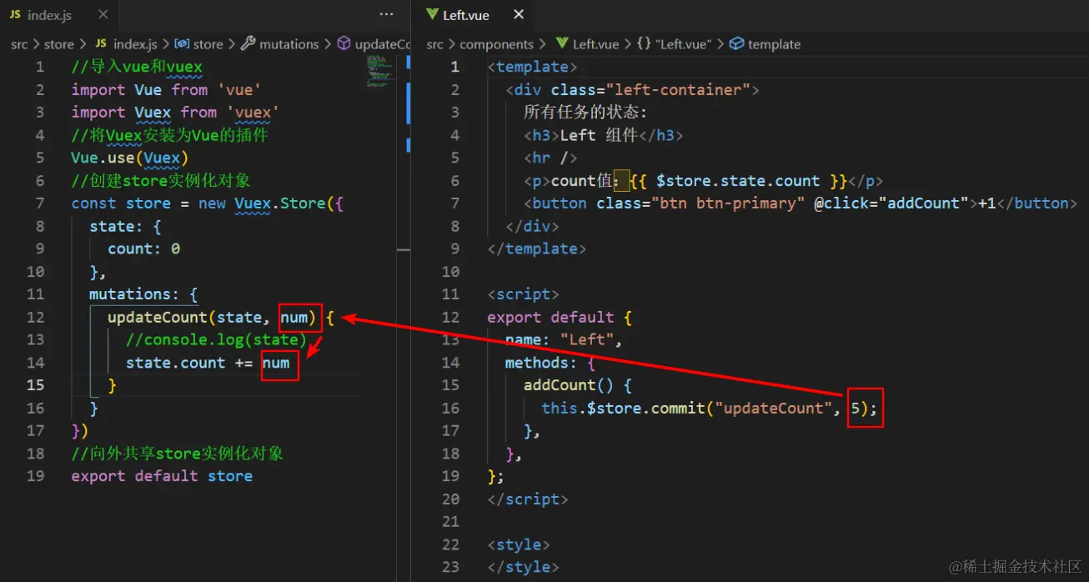Click the "<hr />" tag line
This screenshot has height=582, width=1089.
[x=550, y=158]
